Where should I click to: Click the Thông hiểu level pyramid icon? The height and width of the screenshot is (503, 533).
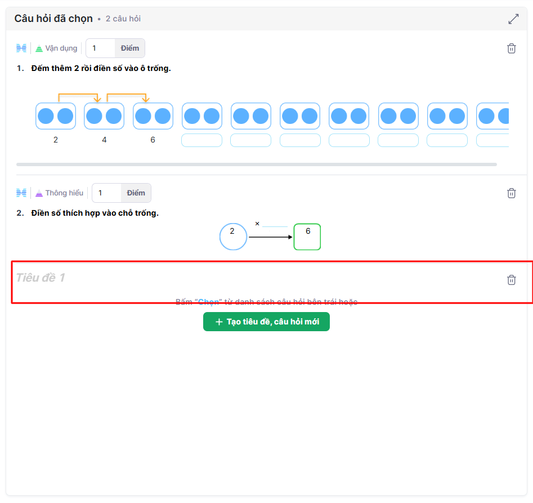coord(39,193)
